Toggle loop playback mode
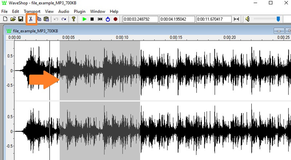The width and height of the screenshot is (291, 160). pyautogui.click(x=108, y=19)
